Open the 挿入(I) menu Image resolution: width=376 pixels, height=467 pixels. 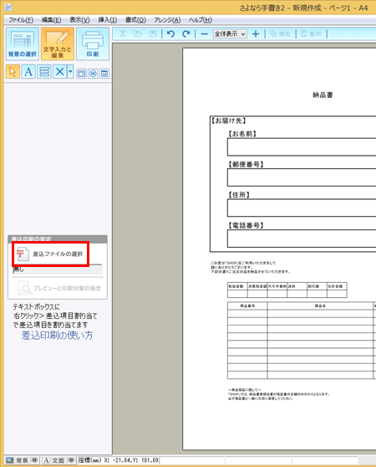click(108, 20)
